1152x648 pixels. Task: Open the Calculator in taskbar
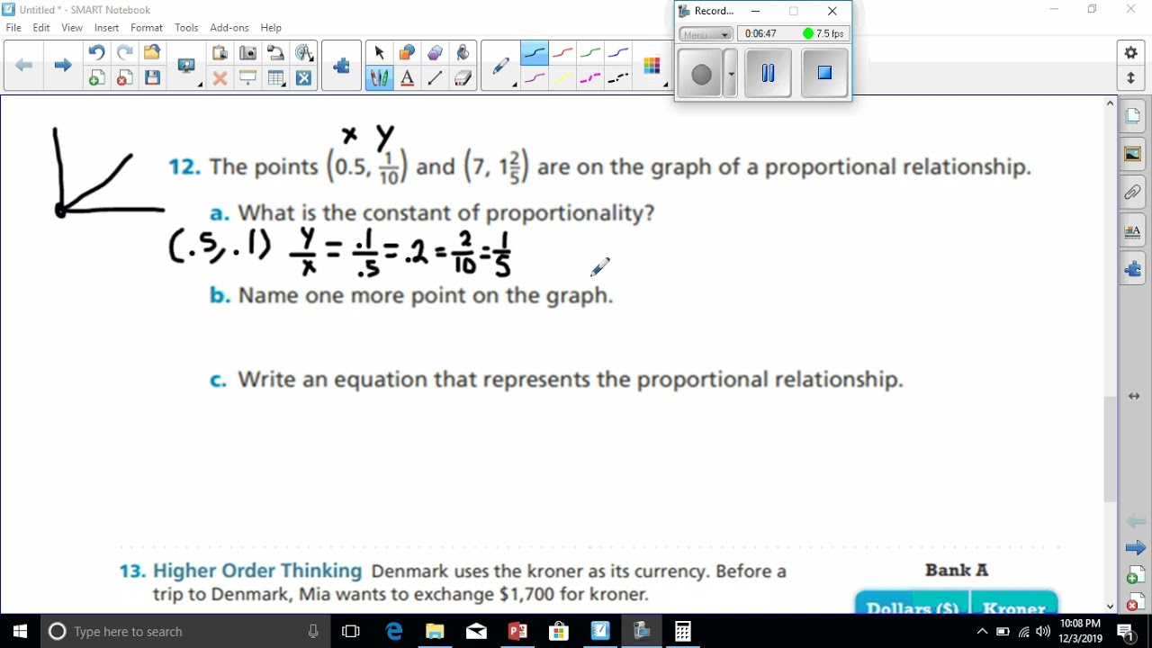[683, 631]
